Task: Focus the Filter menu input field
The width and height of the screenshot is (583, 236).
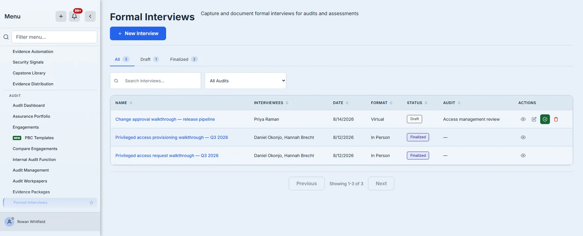Action: point(54,37)
